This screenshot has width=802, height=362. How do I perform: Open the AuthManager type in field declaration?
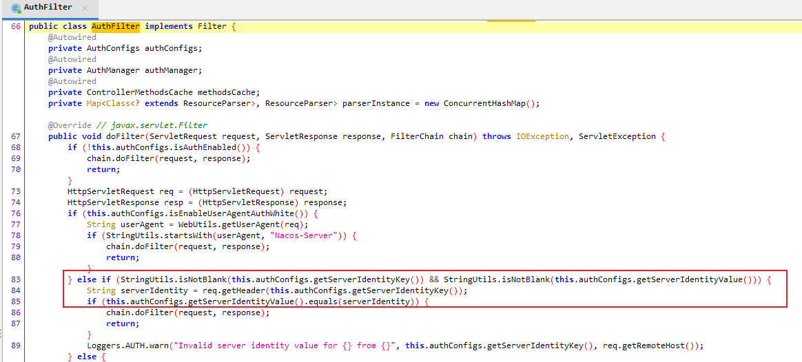pyautogui.click(x=114, y=70)
